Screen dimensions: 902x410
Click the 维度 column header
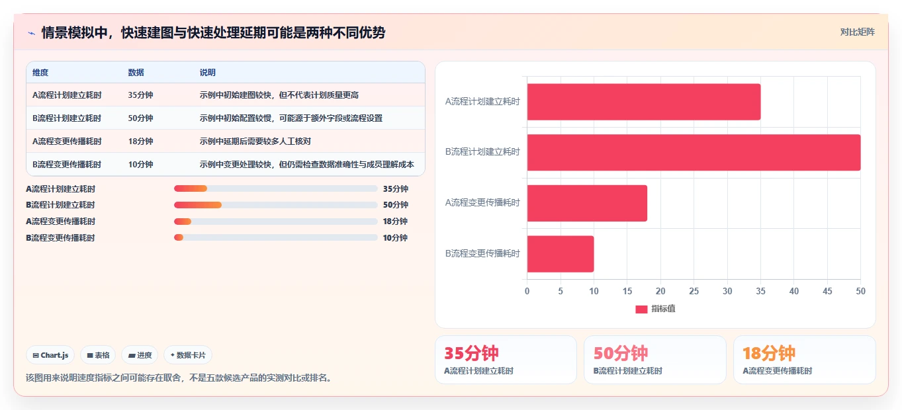point(40,73)
